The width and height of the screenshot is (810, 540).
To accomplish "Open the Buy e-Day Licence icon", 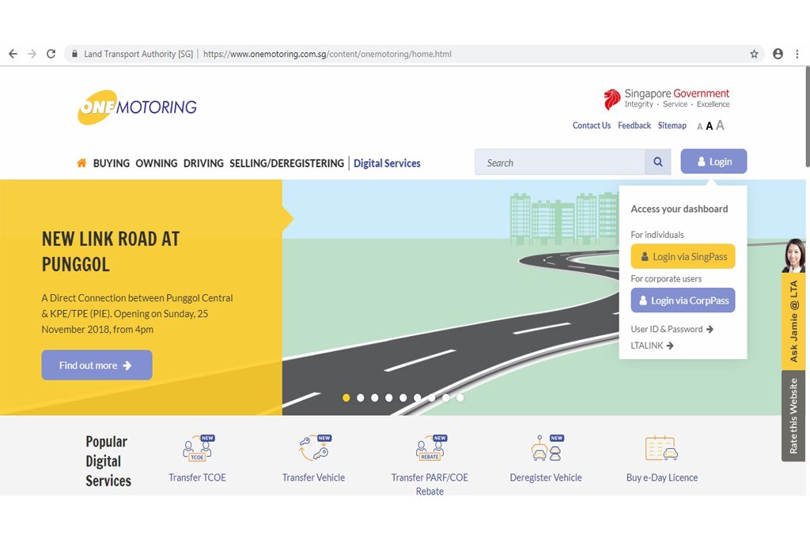I will (662, 448).
